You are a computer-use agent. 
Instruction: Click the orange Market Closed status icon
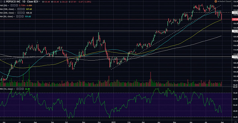tap(216, 1)
